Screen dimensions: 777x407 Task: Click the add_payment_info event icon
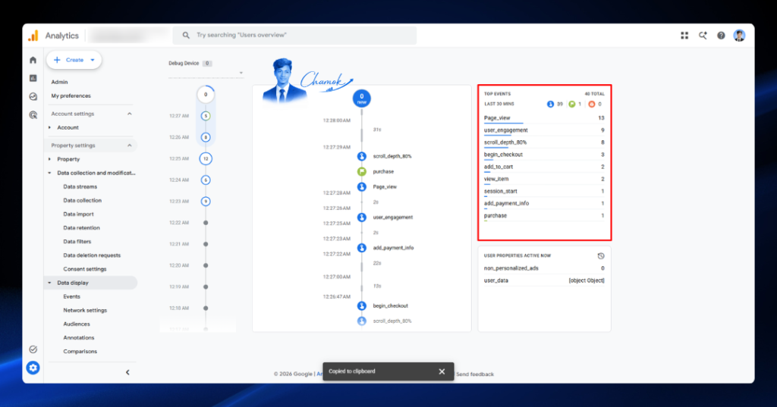362,248
